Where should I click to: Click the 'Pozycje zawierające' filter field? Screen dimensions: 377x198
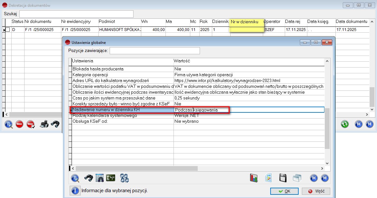(155, 51)
